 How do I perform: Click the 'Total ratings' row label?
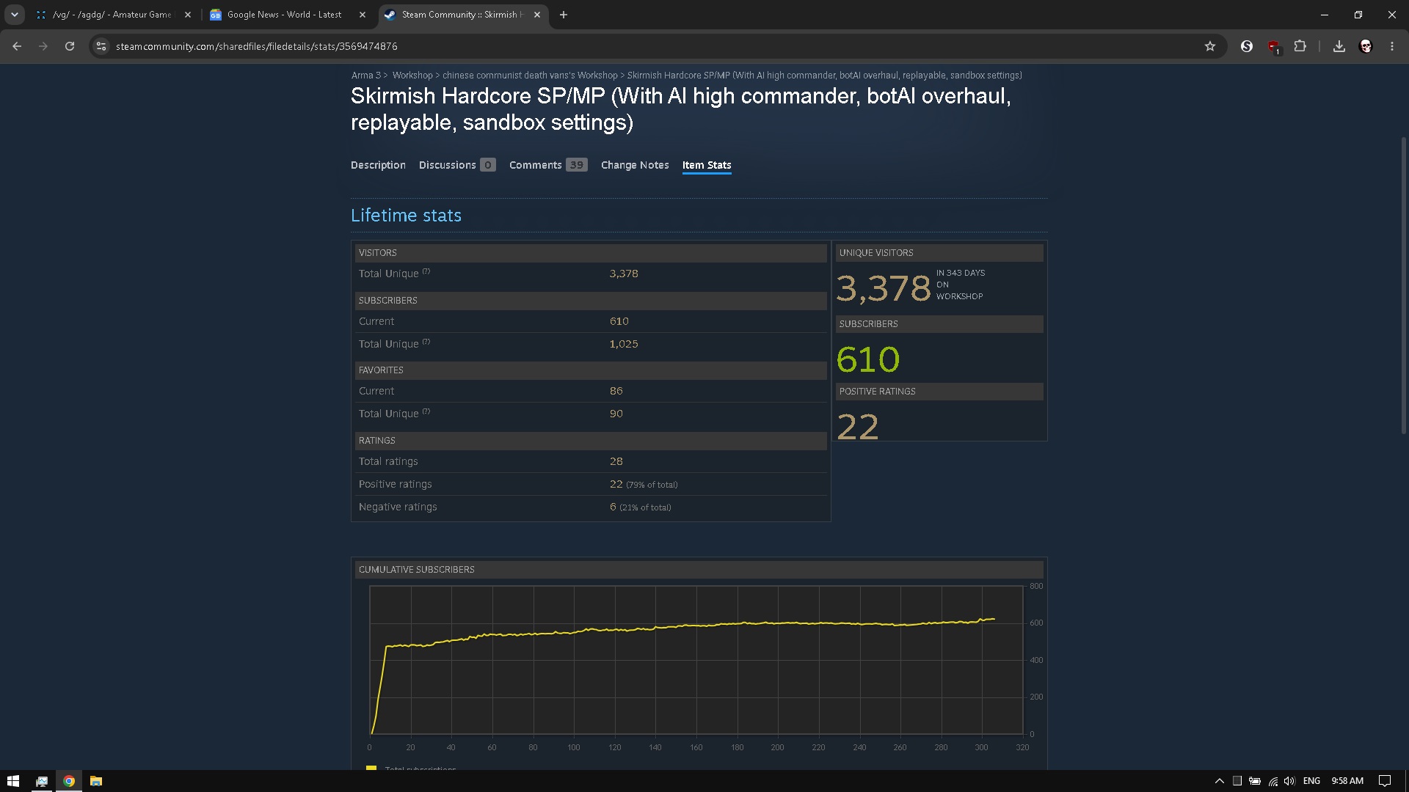coord(388,461)
